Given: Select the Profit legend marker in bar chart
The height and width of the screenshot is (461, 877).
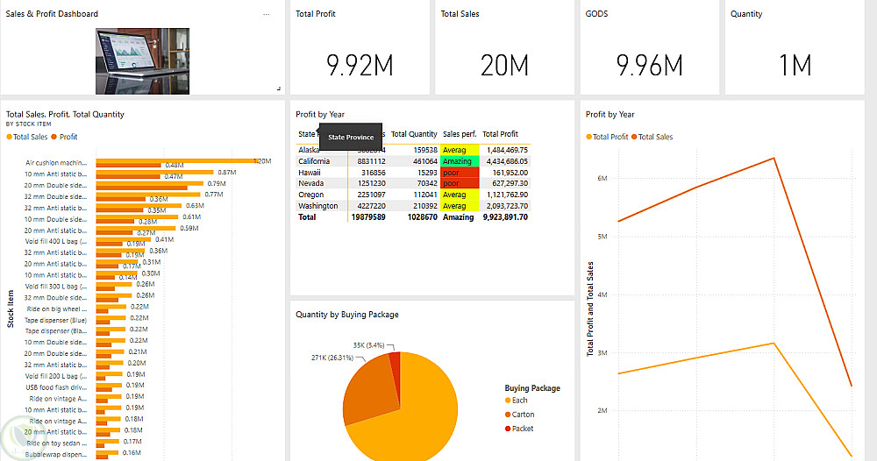Looking at the screenshot, I should click(x=54, y=137).
